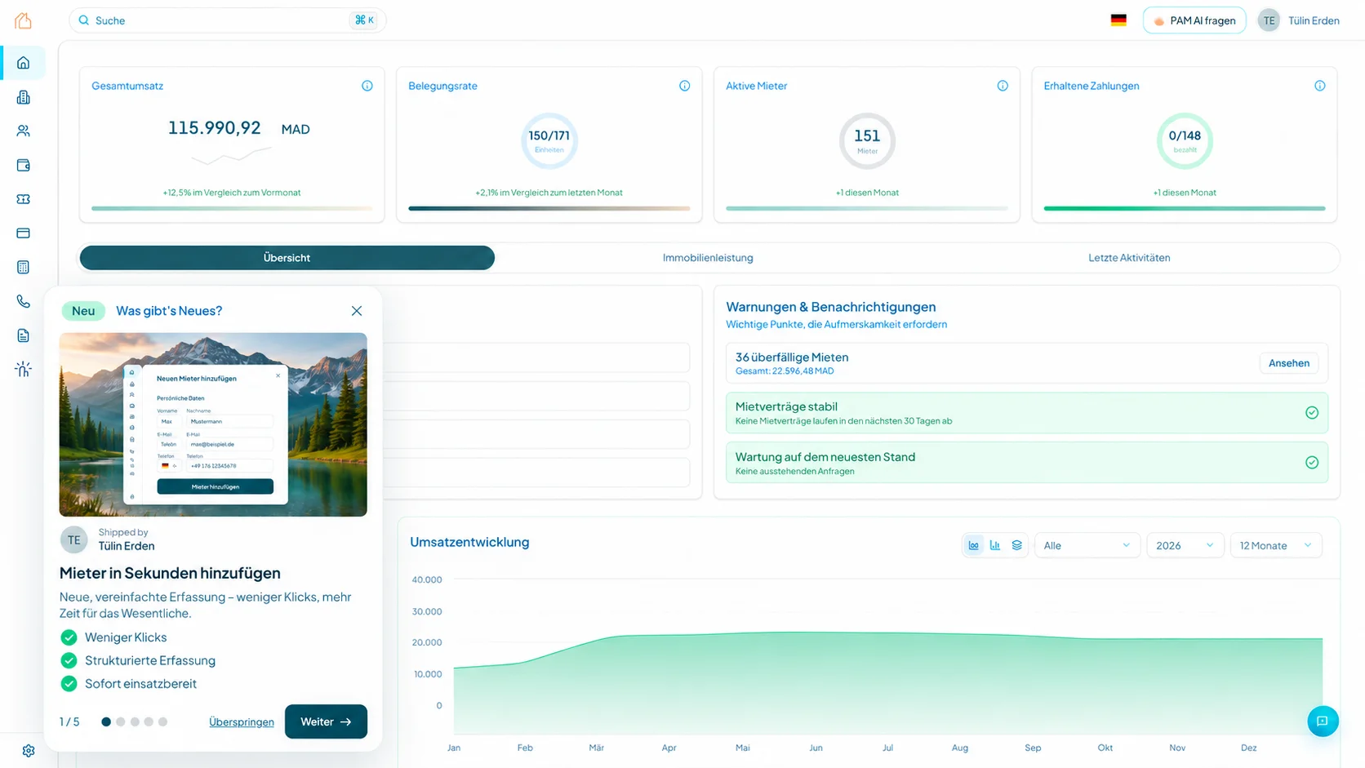The width and height of the screenshot is (1365, 768).
Task: Open the phone icon in sidebar
Action: point(23,301)
